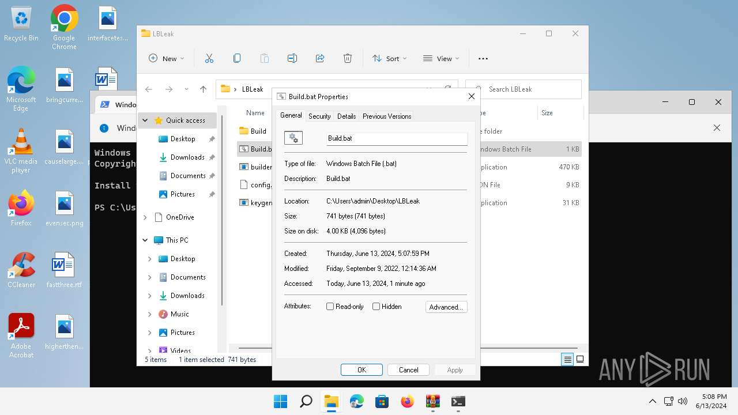Switch to Previous Versions tab
The width and height of the screenshot is (738, 415).
[387, 116]
